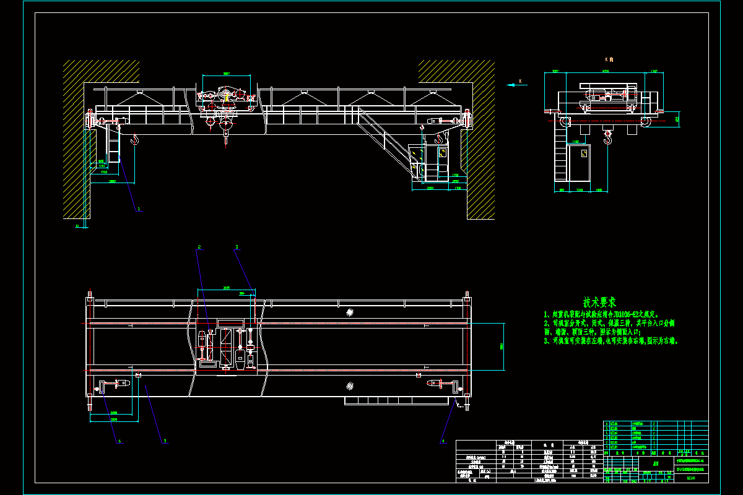
Task: Click the main hook in the K-direction view
Action: 608,137
